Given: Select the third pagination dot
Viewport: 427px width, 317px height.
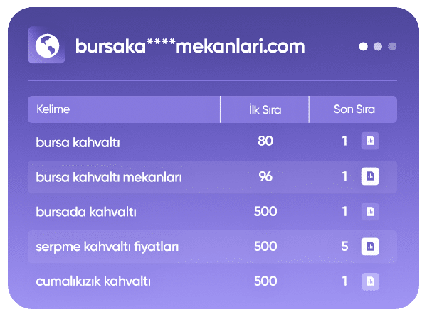Looking at the screenshot, I should click(x=392, y=47).
